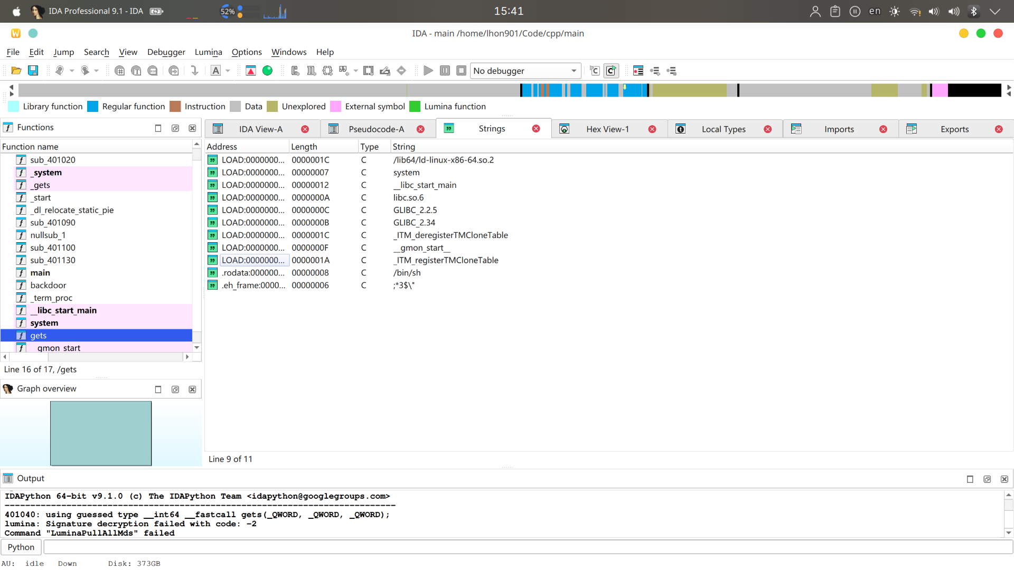Click the green circle toolbar icon
This screenshot has height=570, width=1014.
pos(268,71)
